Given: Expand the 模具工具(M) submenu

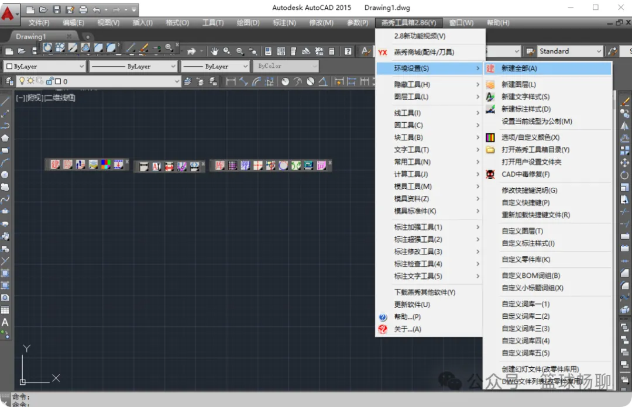Looking at the screenshot, I should pyautogui.click(x=429, y=187).
